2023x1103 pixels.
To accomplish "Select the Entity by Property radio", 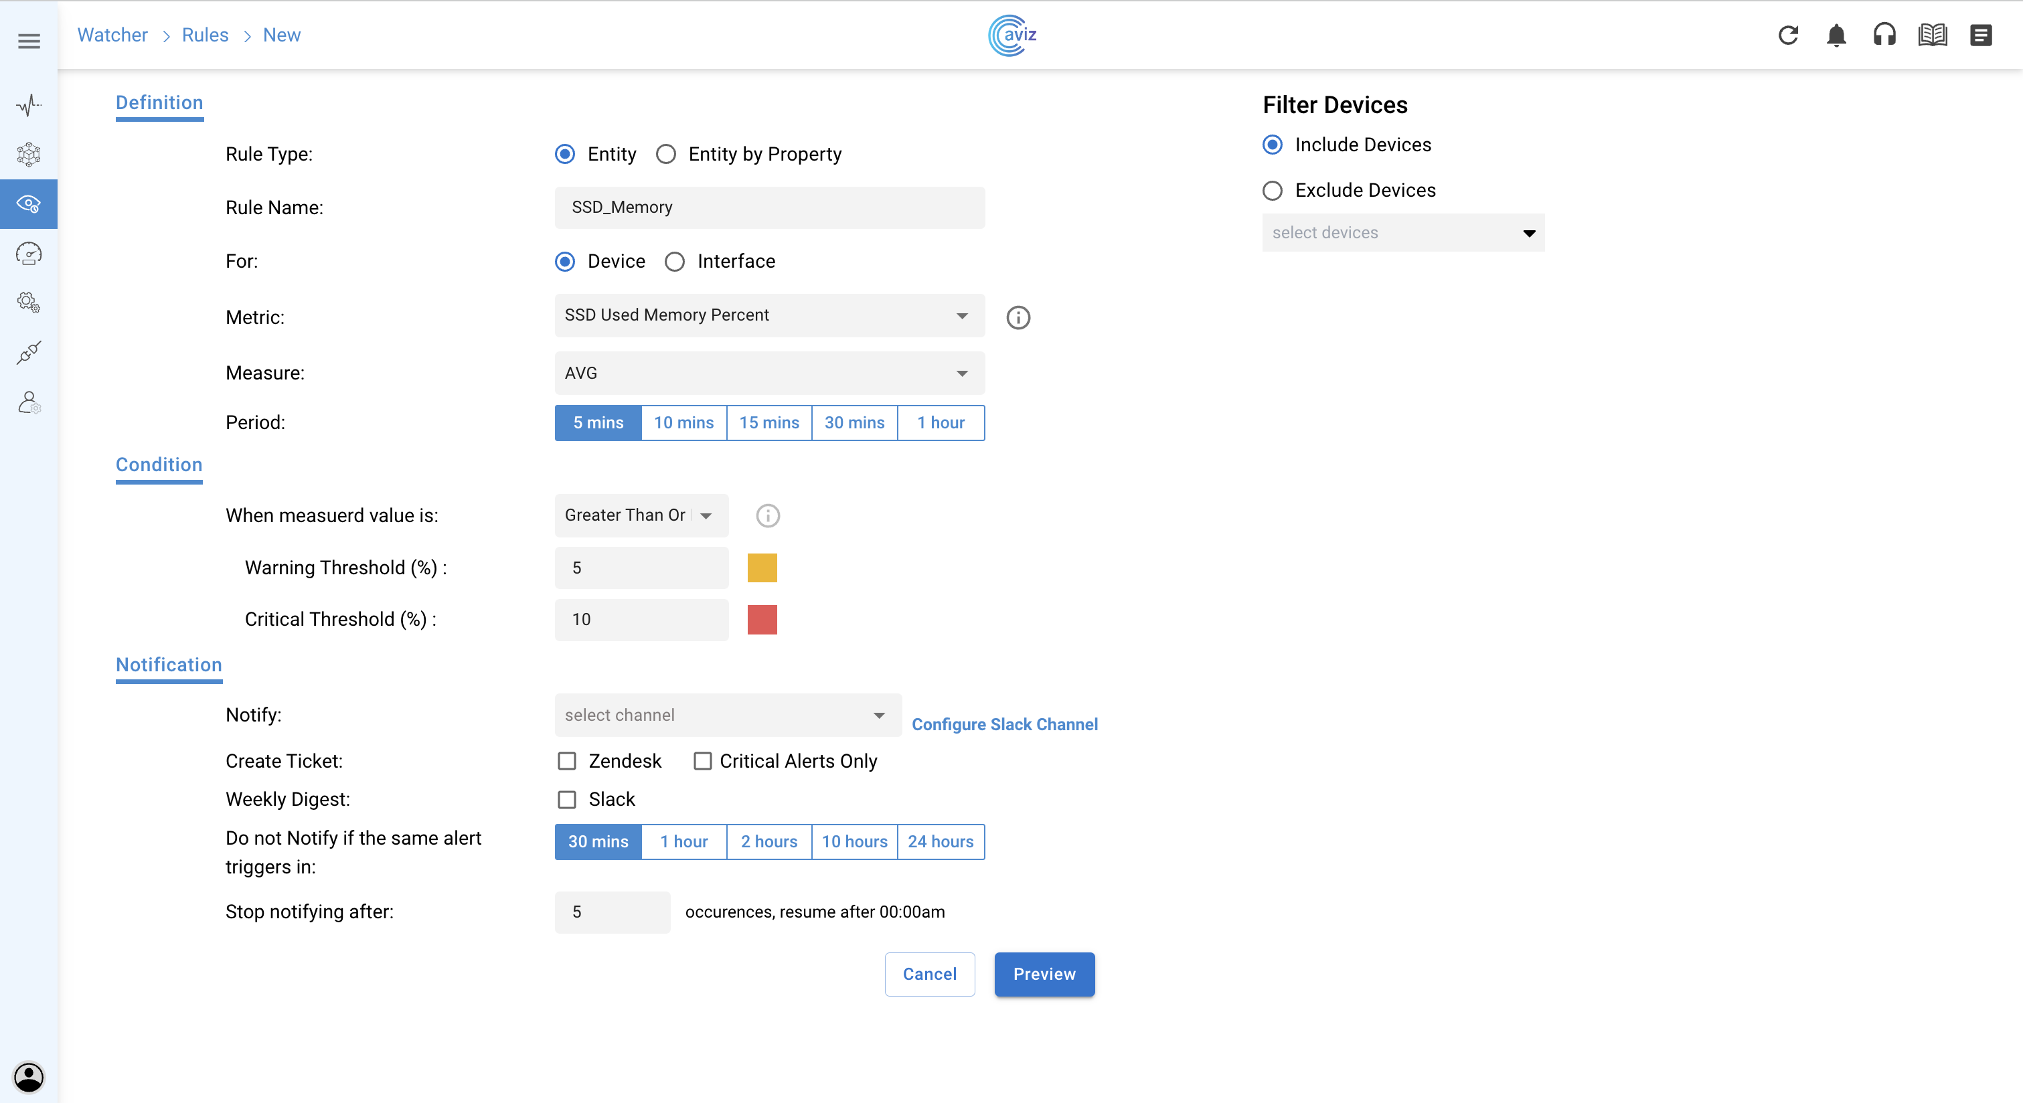I will [666, 154].
